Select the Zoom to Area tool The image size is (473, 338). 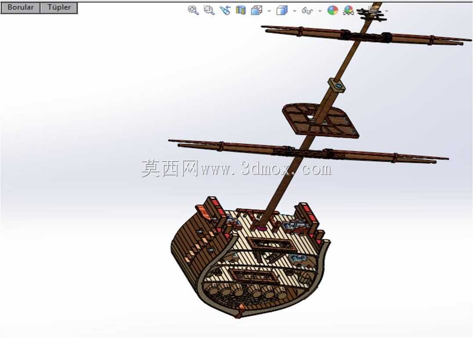point(209,10)
